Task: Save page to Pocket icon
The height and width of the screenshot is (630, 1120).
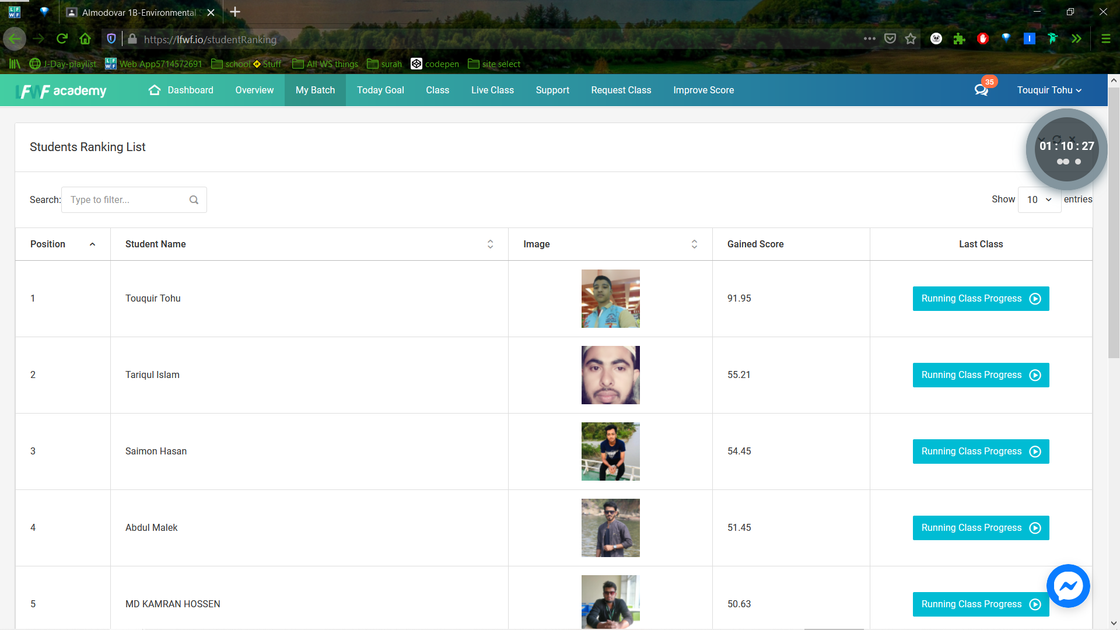Action: pos(890,39)
